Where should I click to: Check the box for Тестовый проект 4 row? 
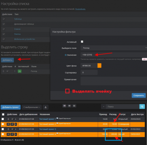click(x=3, y=134)
